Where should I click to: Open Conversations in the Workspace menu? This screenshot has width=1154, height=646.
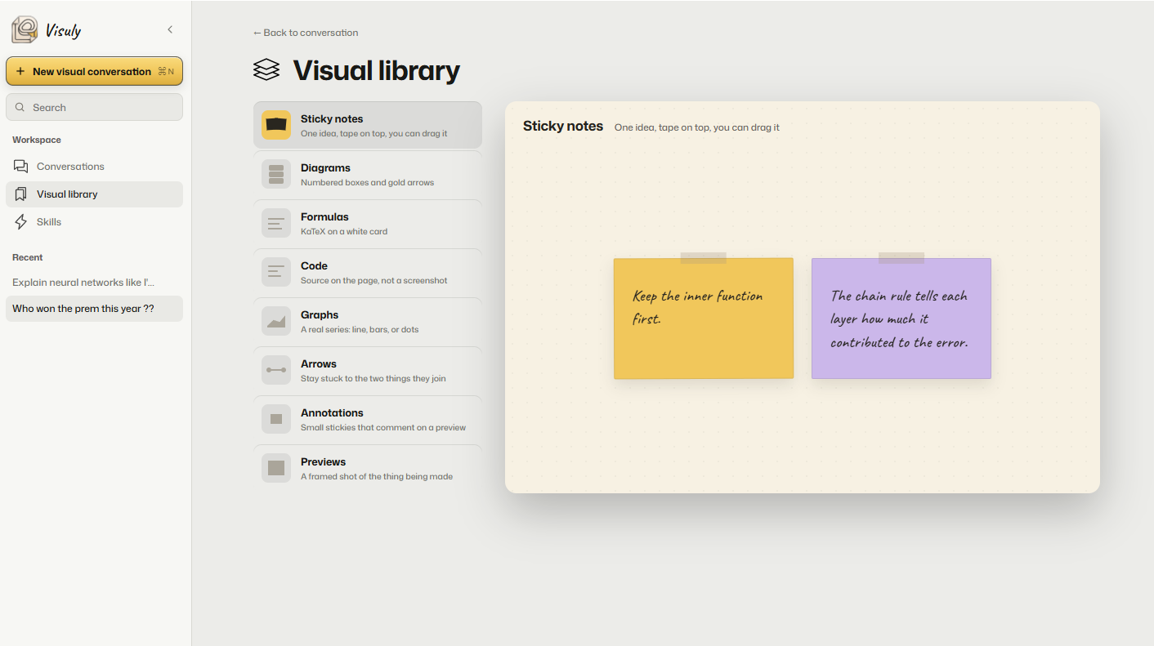(94, 167)
